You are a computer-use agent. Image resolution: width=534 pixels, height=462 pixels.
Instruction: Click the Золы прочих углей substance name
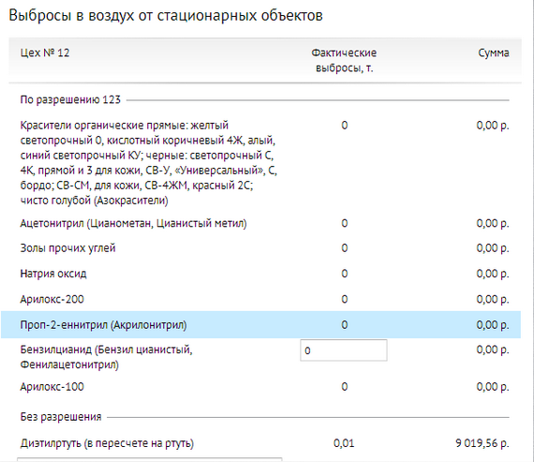pyautogui.click(x=67, y=248)
